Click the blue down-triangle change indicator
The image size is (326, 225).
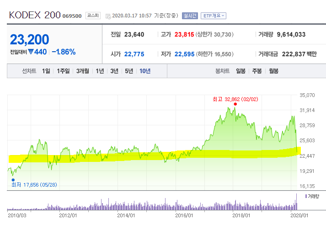pyautogui.click(x=31, y=52)
